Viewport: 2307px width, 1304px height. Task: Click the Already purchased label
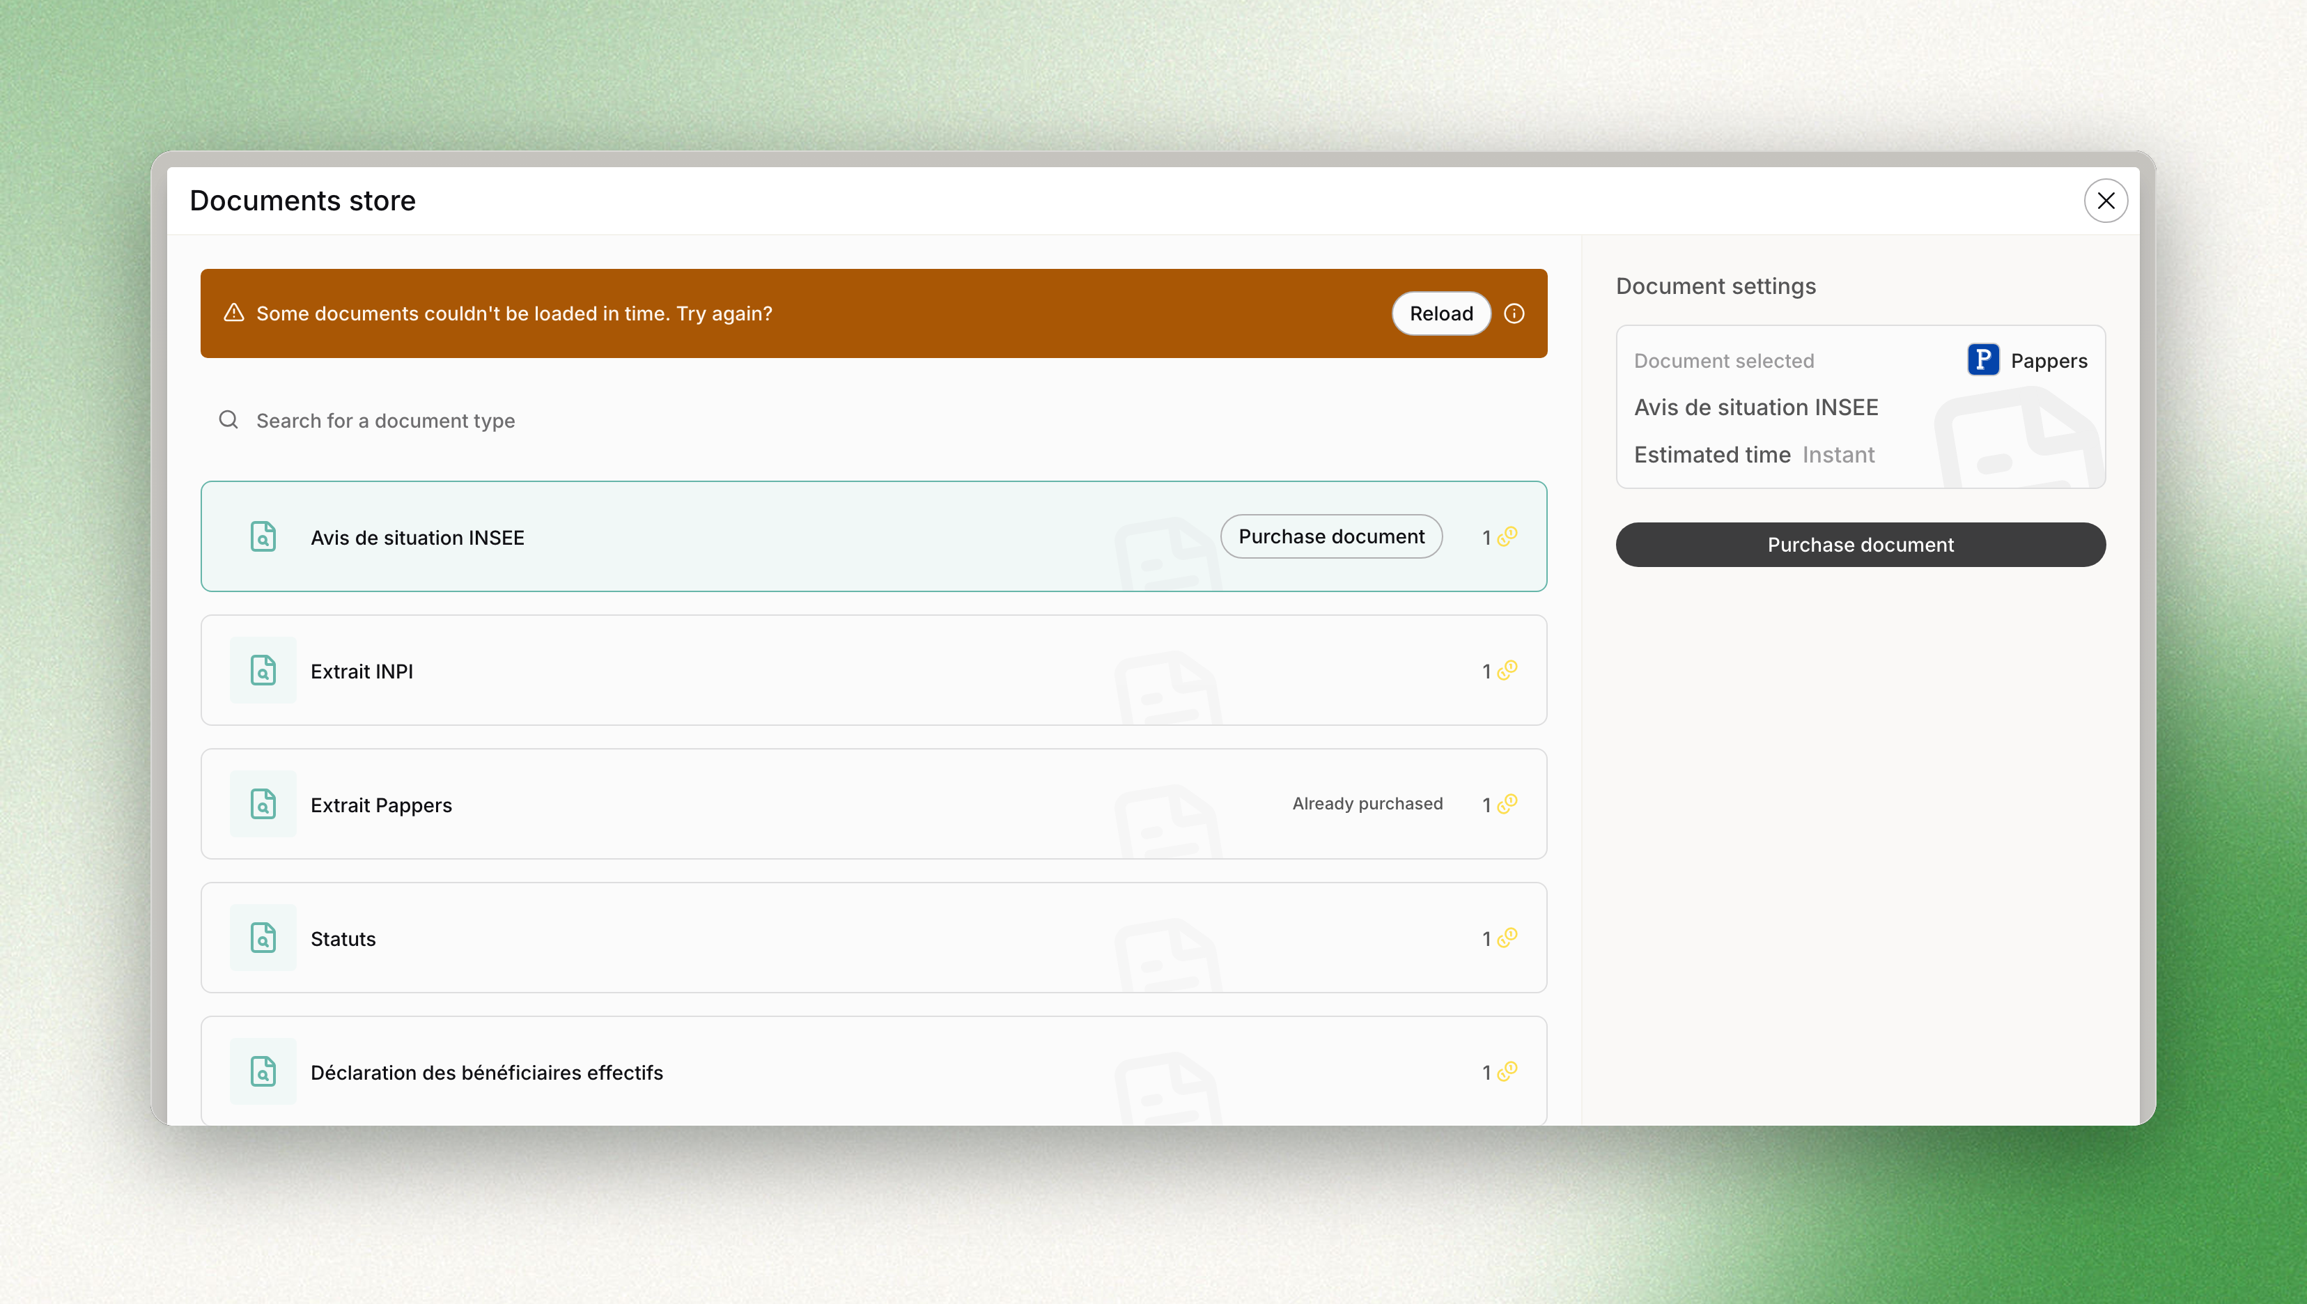[x=1367, y=803]
